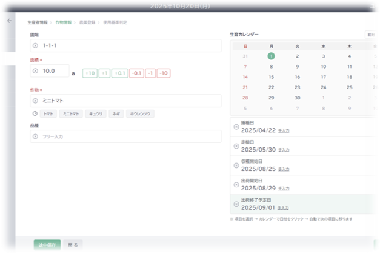Decrease area with the -0.1 button
The image size is (380, 254).
coord(136,73)
